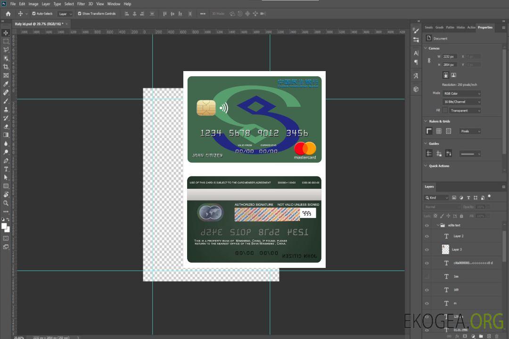Image resolution: width=509 pixels, height=339 pixels.
Task: Open the Filter menu
Action: (x=81, y=4)
